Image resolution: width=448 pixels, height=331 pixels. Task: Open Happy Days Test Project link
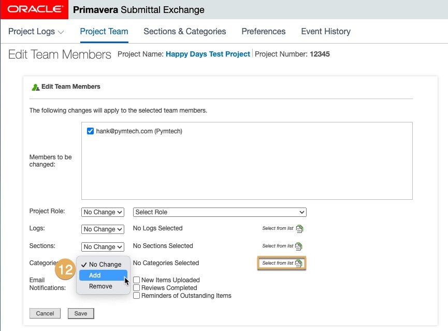(x=208, y=54)
